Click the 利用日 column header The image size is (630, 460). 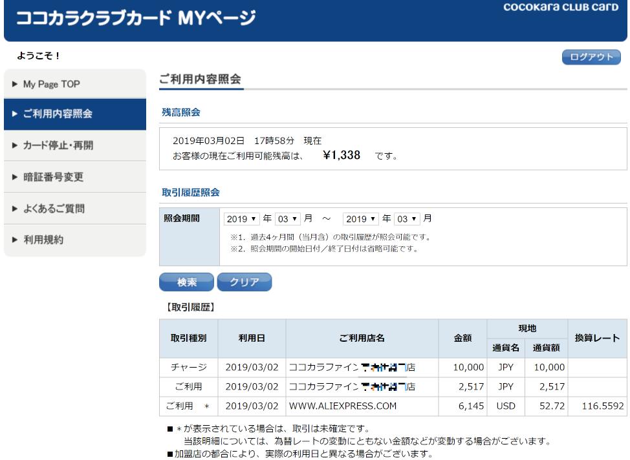(252, 339)
